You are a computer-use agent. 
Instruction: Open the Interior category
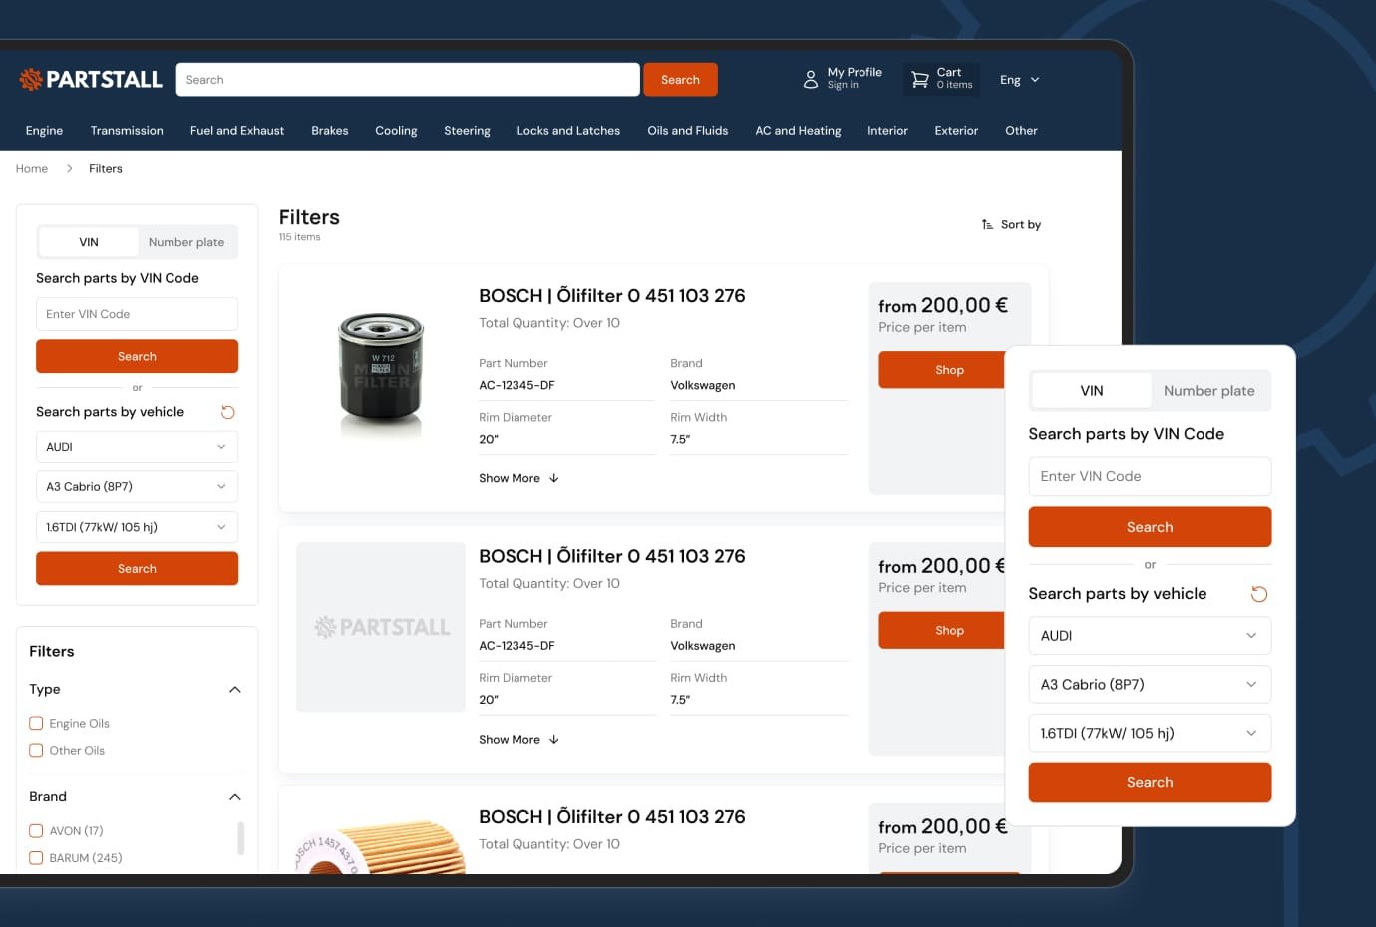887,131
